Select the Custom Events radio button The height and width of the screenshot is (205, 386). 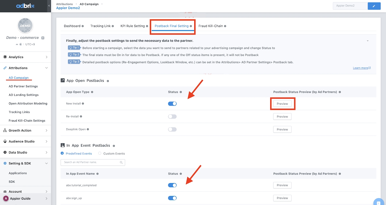100,154
